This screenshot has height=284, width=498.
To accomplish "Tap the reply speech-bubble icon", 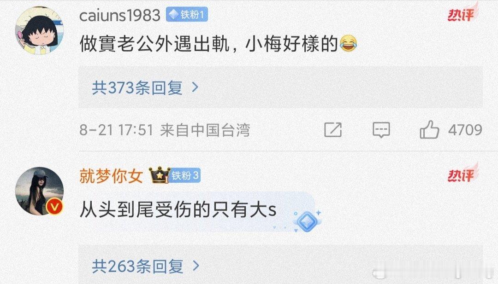I will (381, 130).
